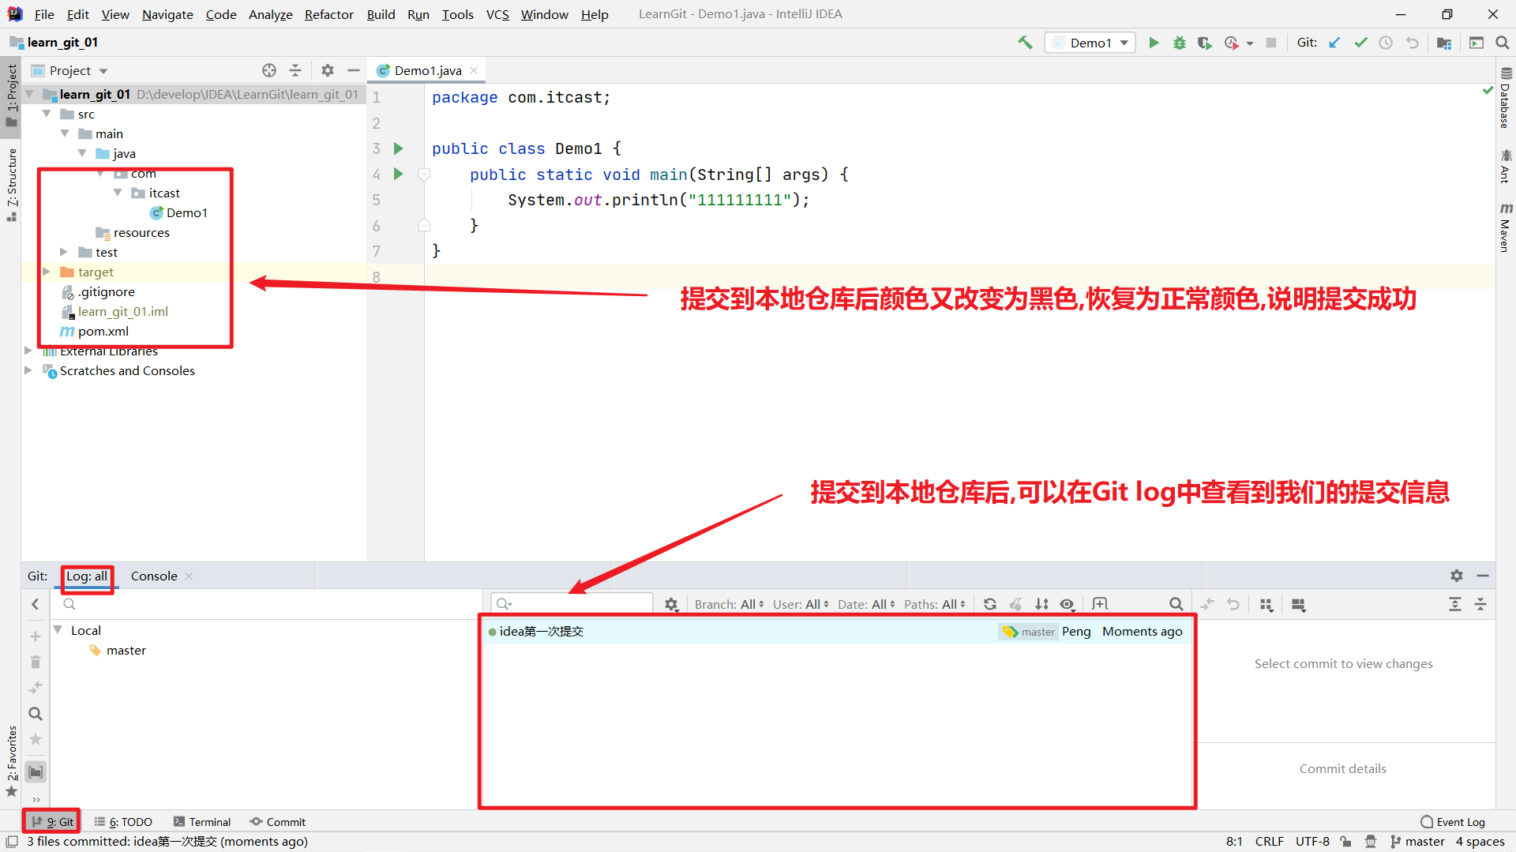
Task: Toggle the highlighted branches-pane layout button
Action: point(36,771)
